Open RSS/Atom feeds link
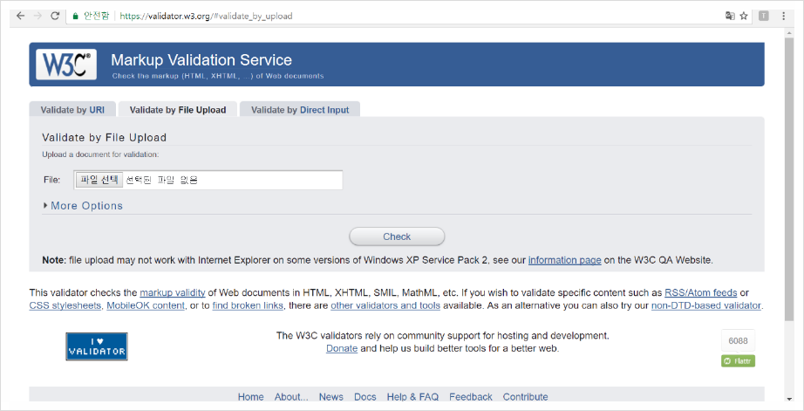Viewport: 804px width, 411px height. 700,293
